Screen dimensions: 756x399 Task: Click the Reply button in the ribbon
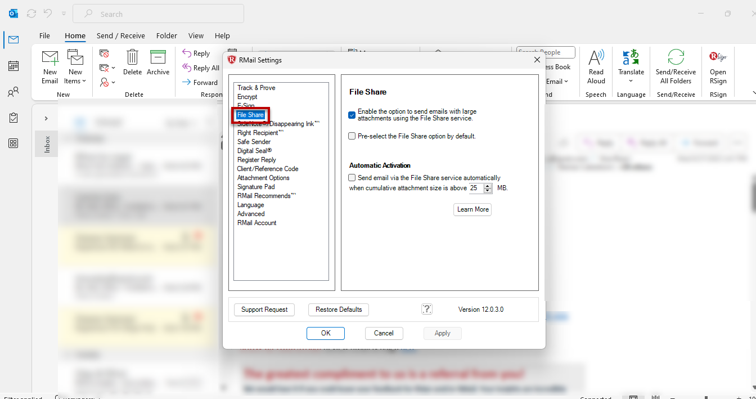[196, 53]
